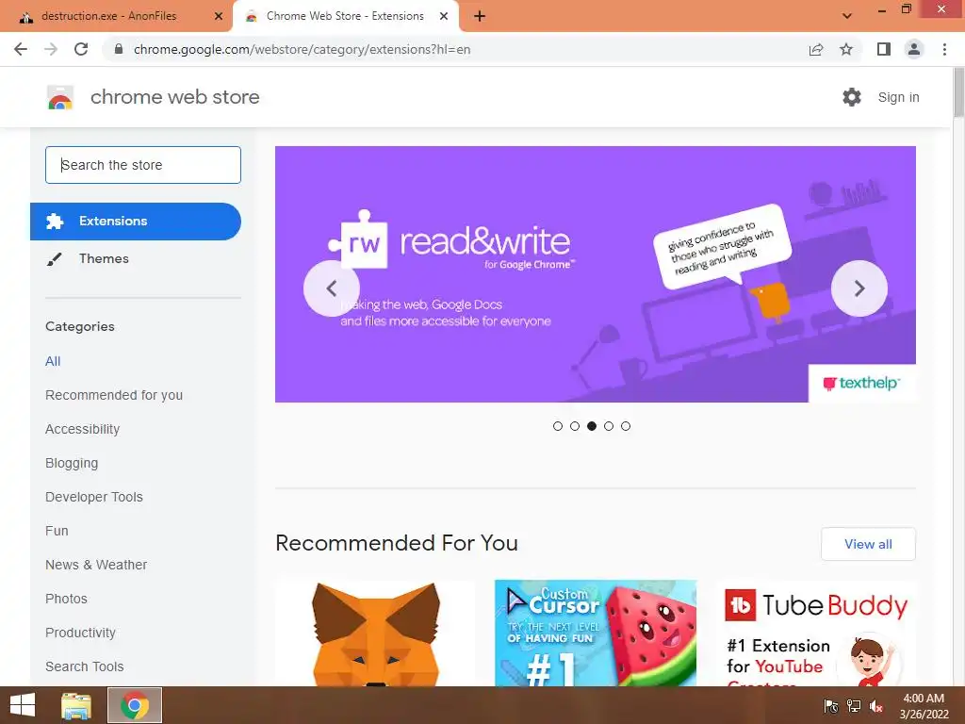Jump to the second carousel slide dot

click(x=575, y=426)
